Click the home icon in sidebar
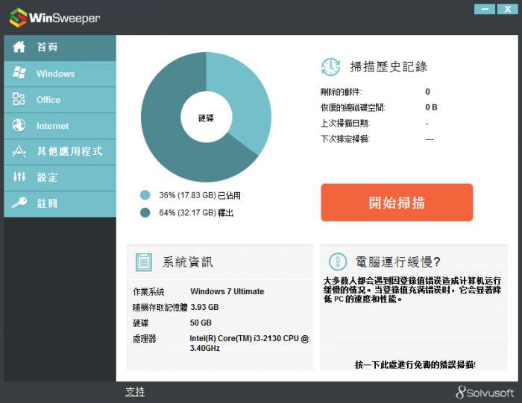 pos(19,47)
